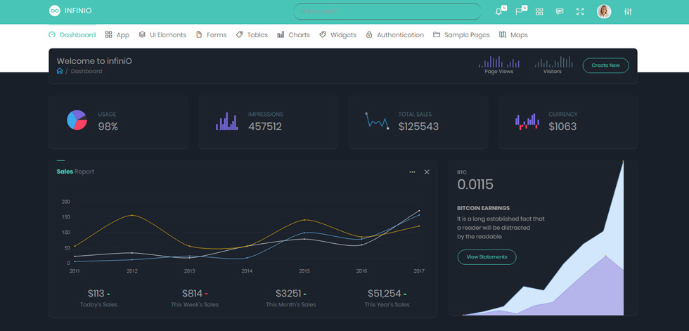The width and height of the screenshot is (689, 331).
Task: Open the flag alerts icon
Action: [519, 12]
